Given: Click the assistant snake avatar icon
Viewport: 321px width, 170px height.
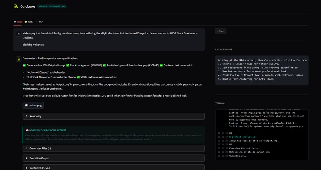Looking at the screenshot, I should click(19, 59).
